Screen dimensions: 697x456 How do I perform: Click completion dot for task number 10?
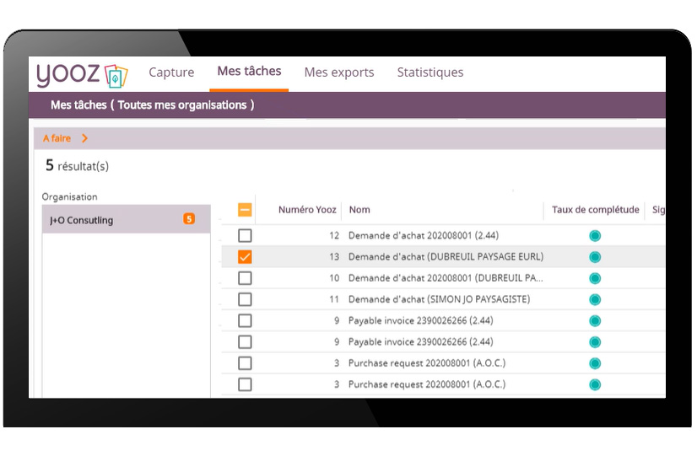pos(595,278)
